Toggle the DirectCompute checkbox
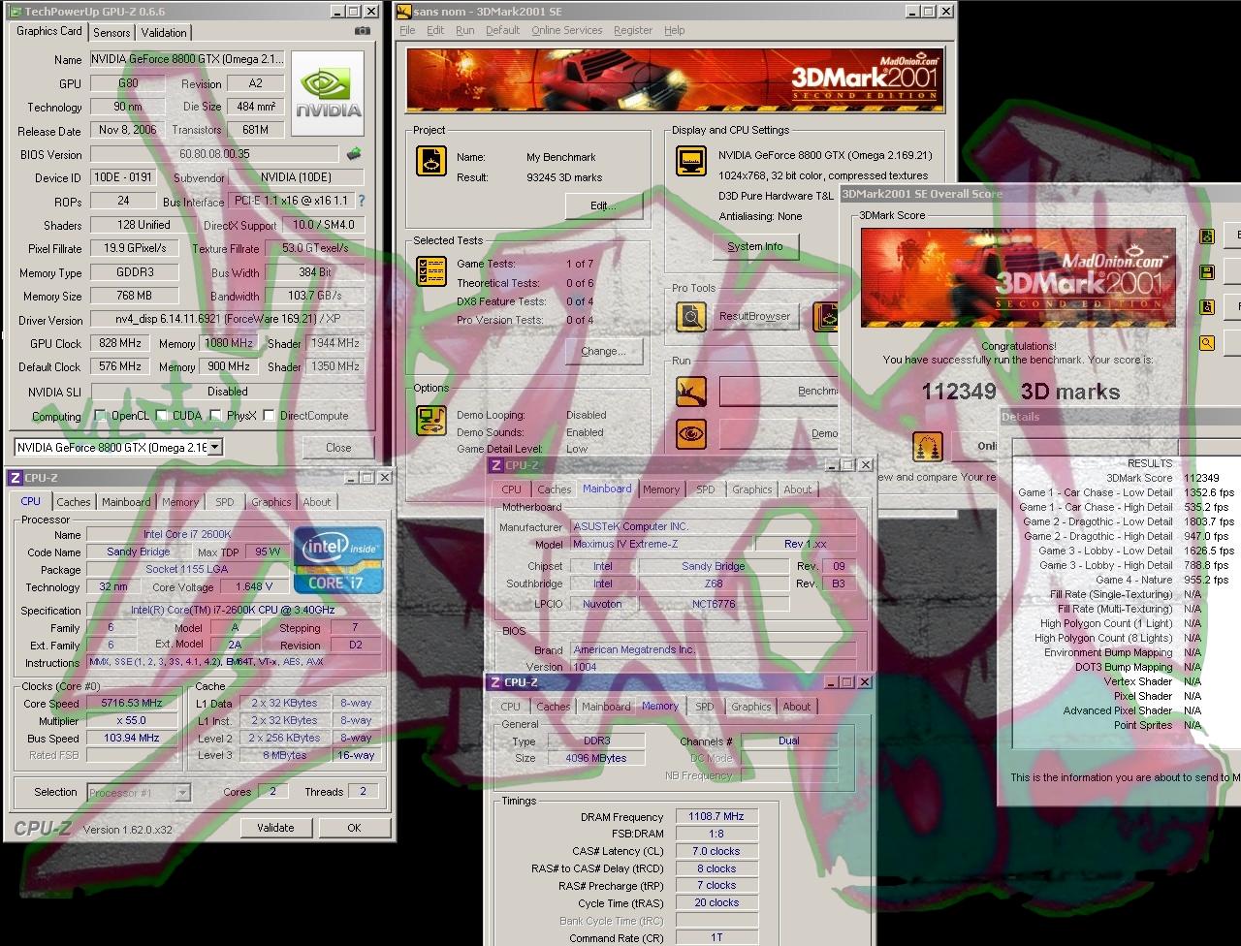Image resolution: width=1241 pixels, height=946 pixels. (270, 416)
